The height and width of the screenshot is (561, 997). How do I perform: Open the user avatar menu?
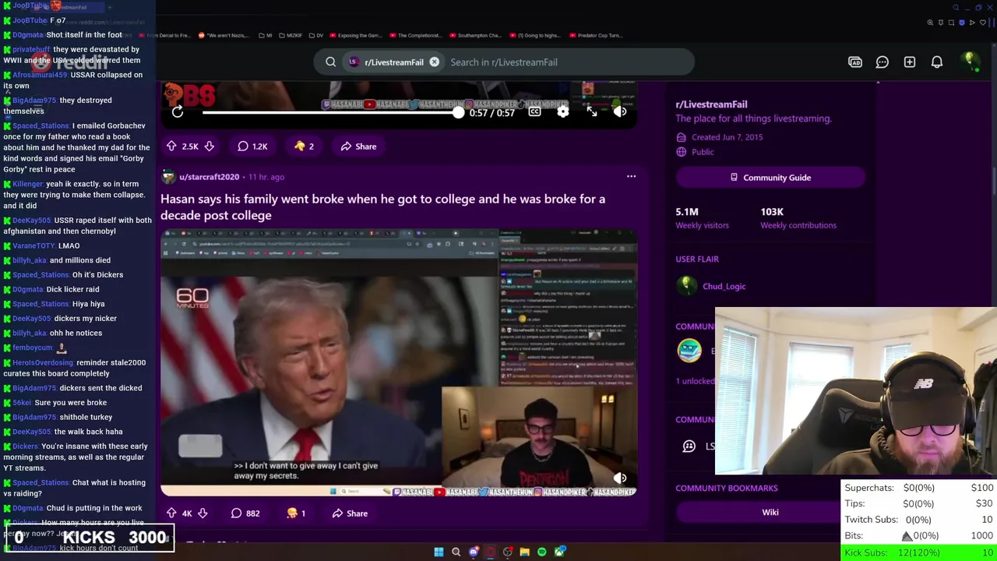[x=970, y=62]
